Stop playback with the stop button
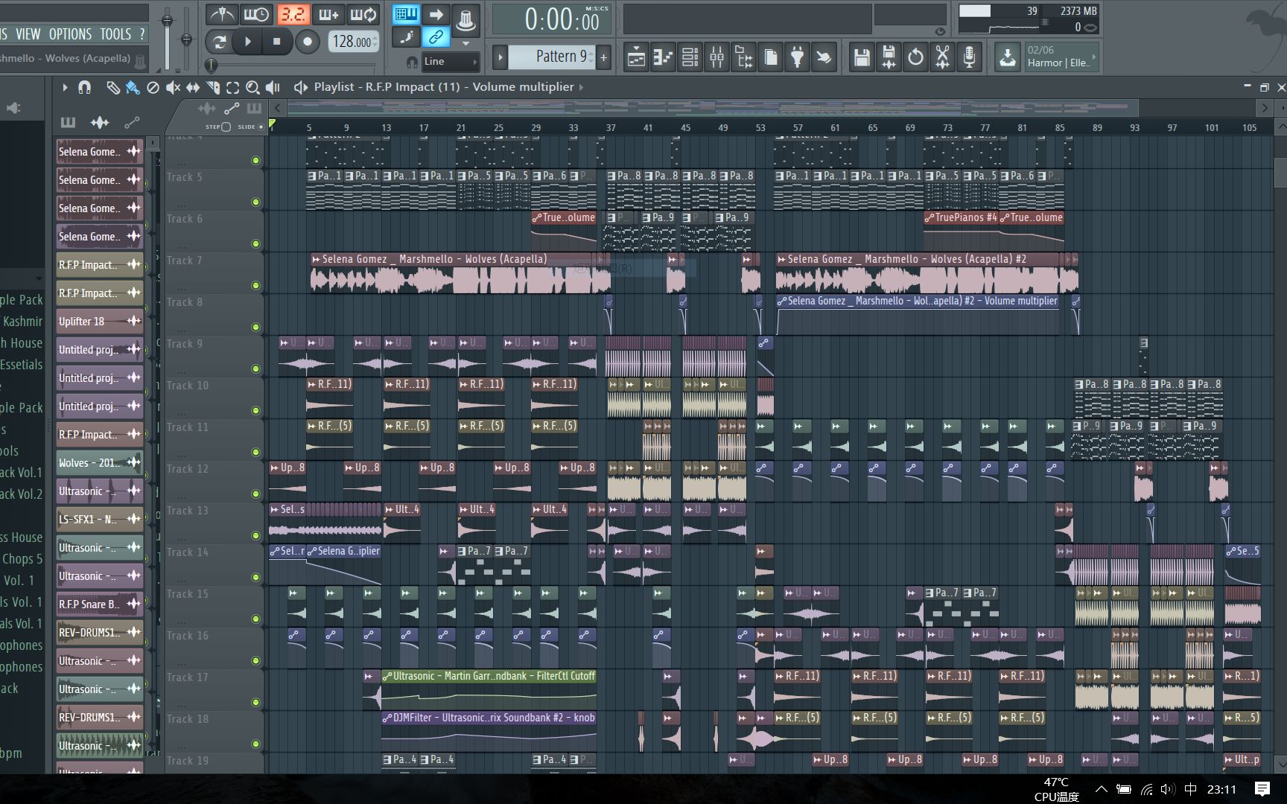The image size is (1287, 804). tap(277, 41)
